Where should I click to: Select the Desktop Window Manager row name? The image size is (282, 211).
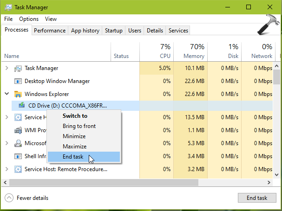pyautogui.click(x=57, y=81)
